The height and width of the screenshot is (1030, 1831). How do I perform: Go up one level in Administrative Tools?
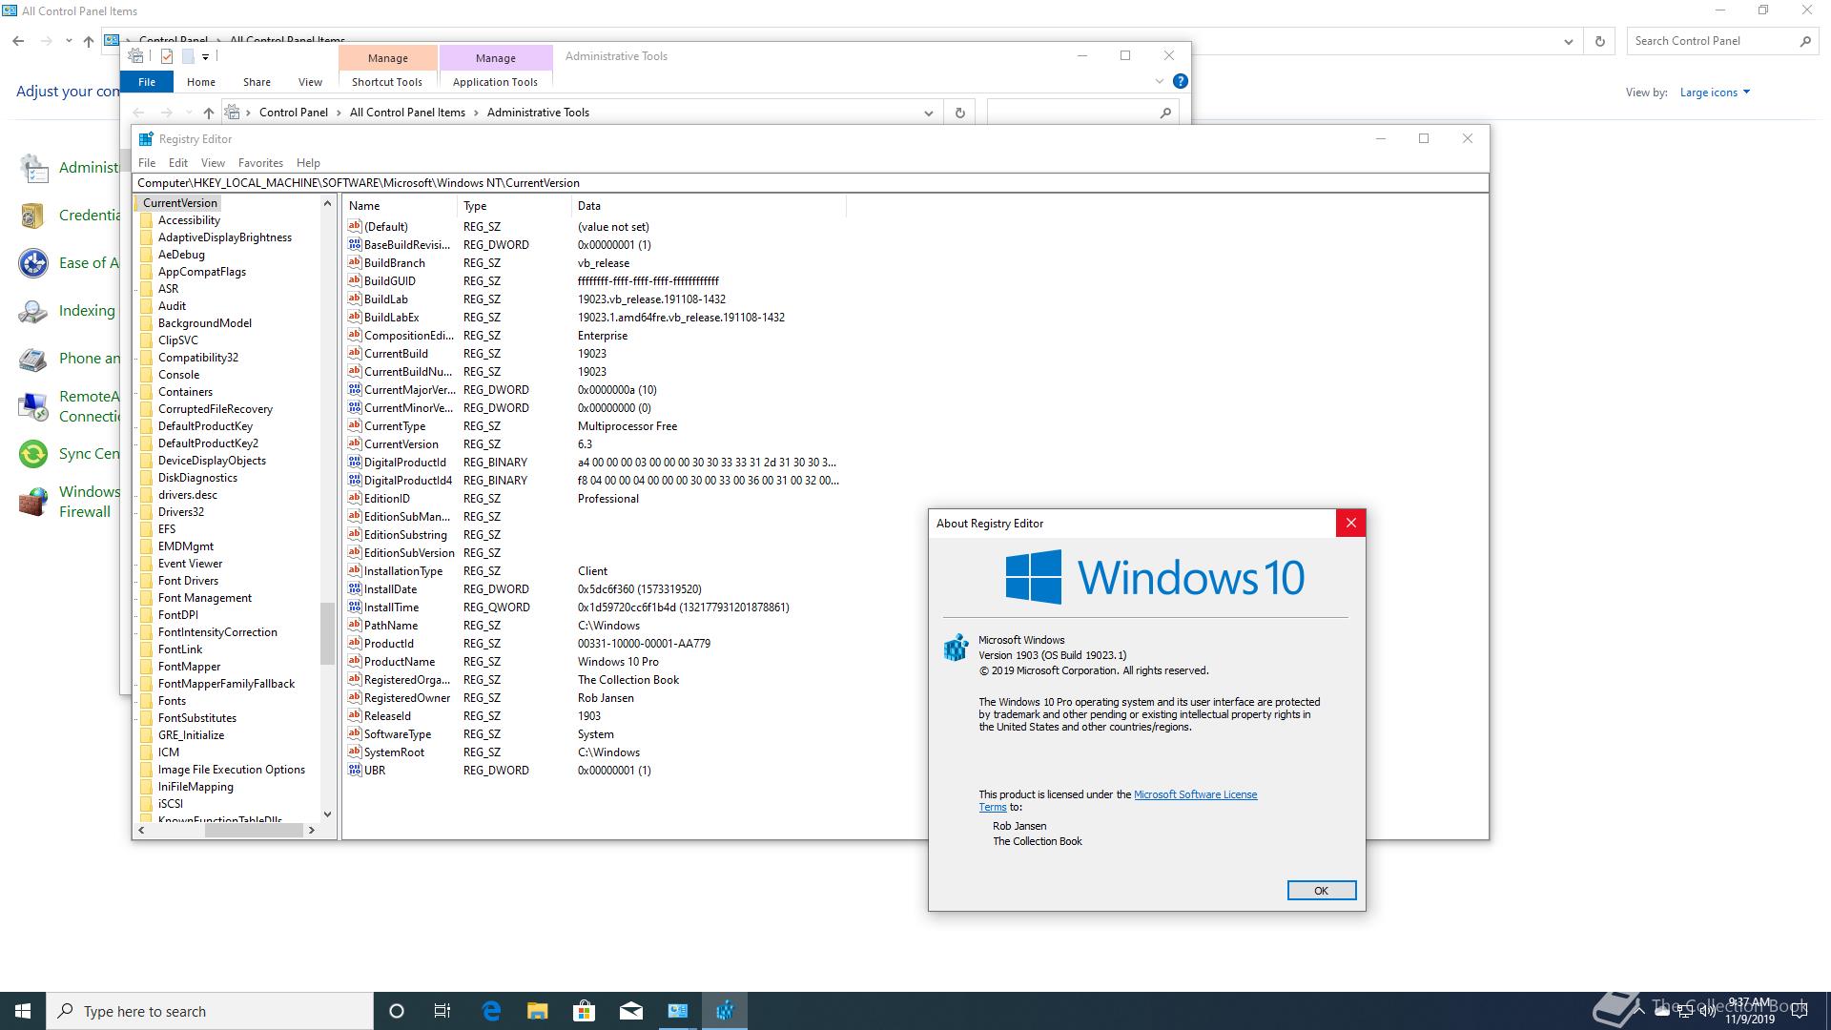[208, 113]
